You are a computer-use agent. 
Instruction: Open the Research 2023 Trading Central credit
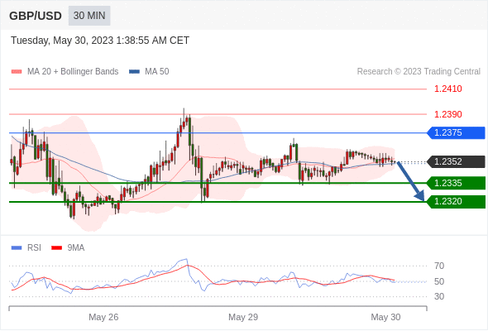click(x=419, y=72)
